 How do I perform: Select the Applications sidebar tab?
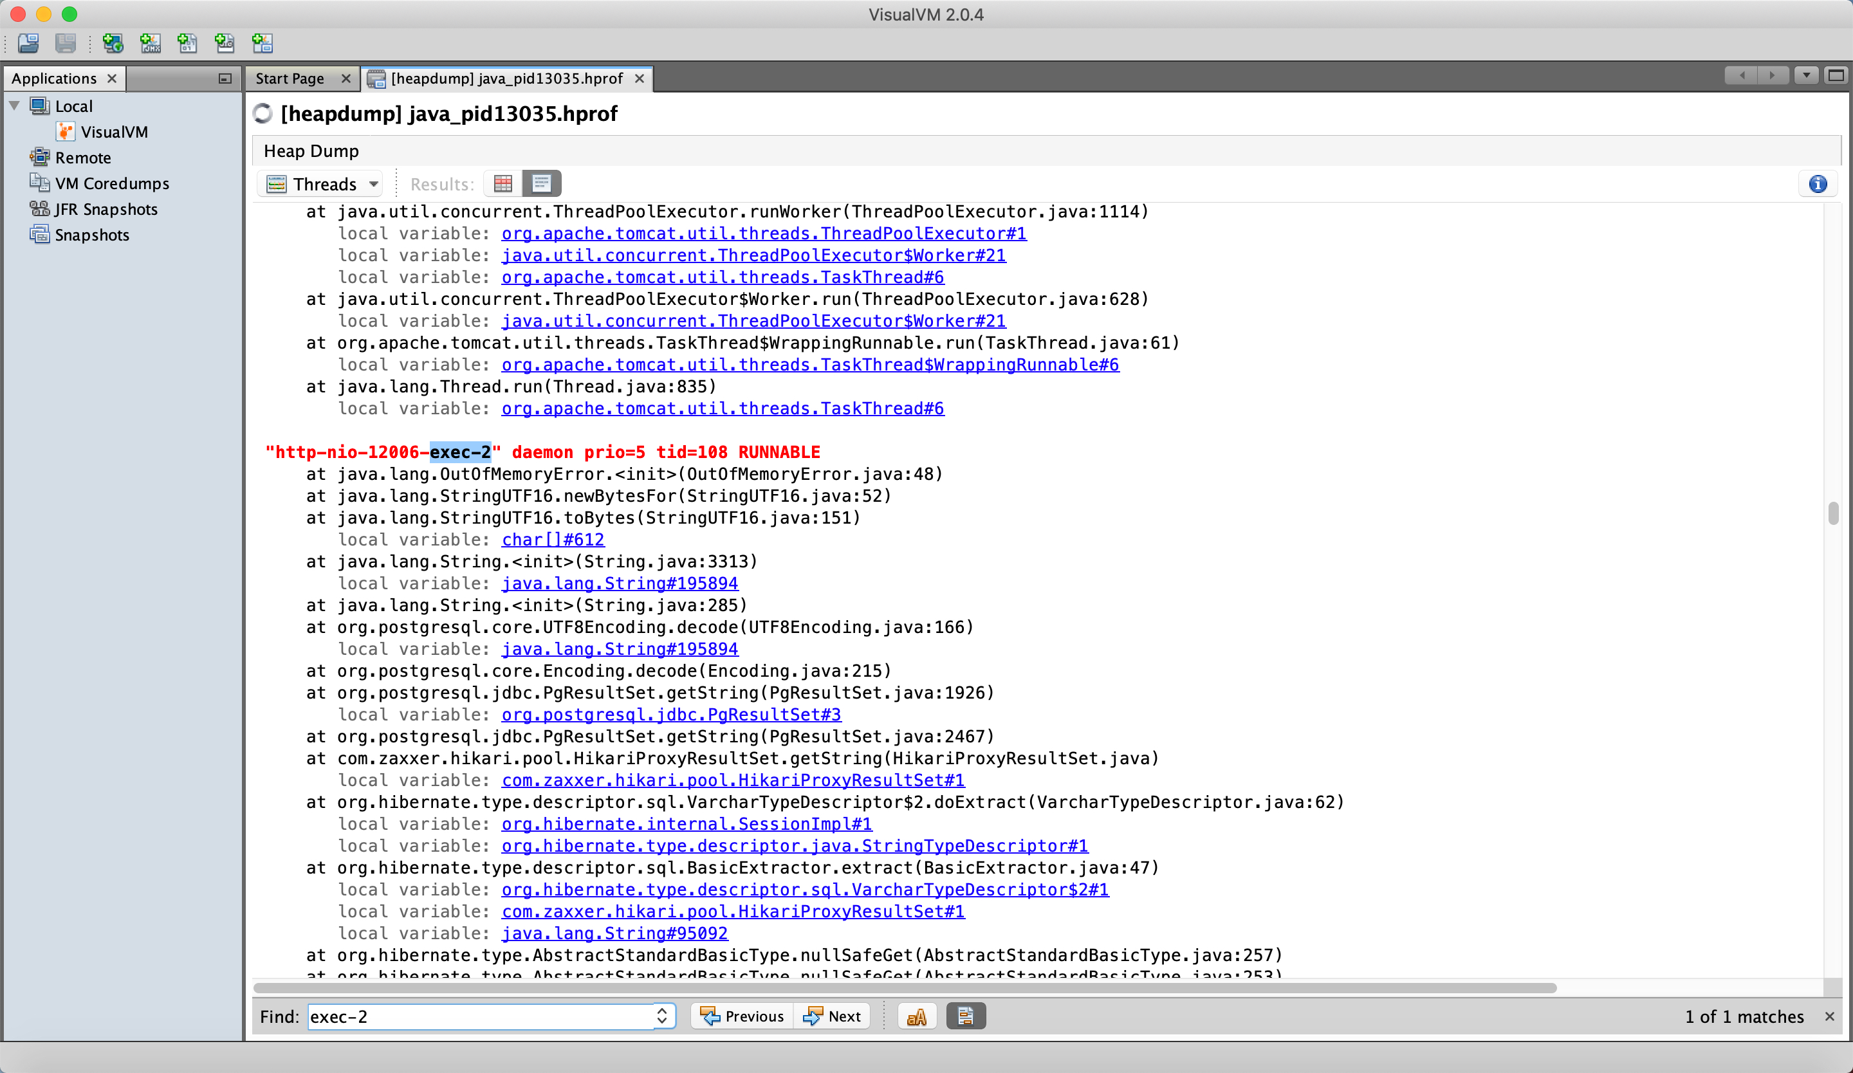click(x=55, y=78)
